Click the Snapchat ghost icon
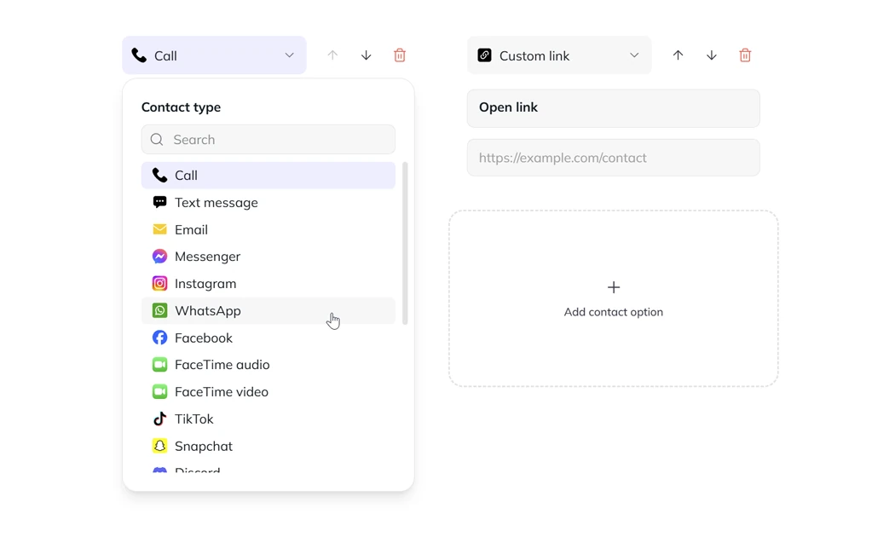Image resolution: width=895 pixels, height=537 pixels. 160,446
